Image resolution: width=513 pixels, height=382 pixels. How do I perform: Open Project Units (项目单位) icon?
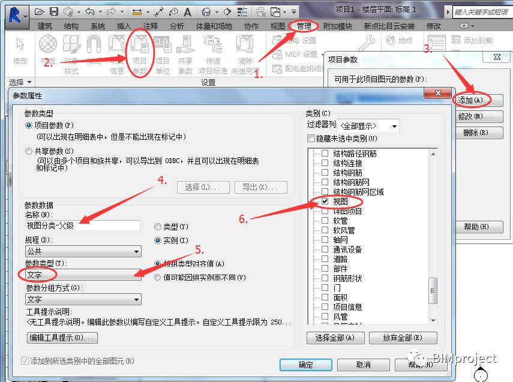[x=162, y=44]
